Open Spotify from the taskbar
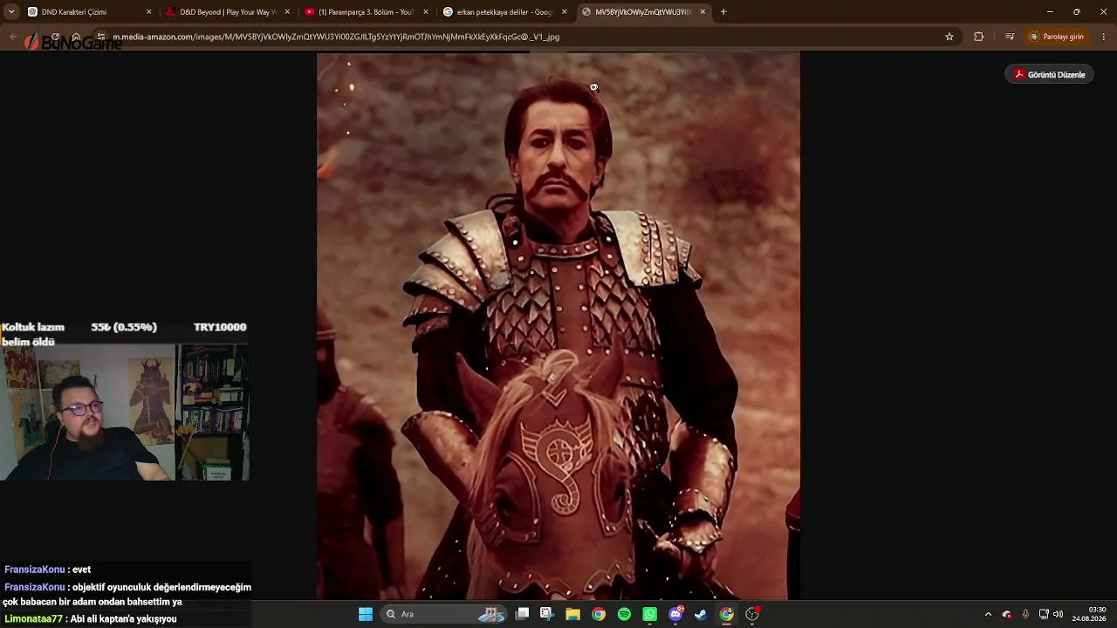1117x628 pixels. [x=624, y=614]
